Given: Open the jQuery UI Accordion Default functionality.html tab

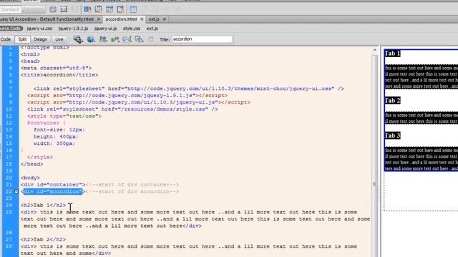Looking at the screenshot, I should (x=47, y=19).
